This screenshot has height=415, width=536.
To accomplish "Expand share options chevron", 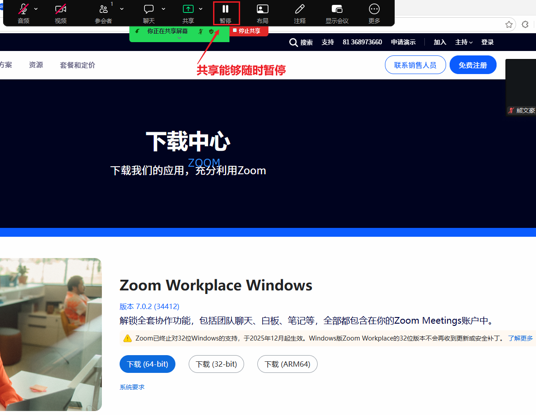I will (201, 9).
